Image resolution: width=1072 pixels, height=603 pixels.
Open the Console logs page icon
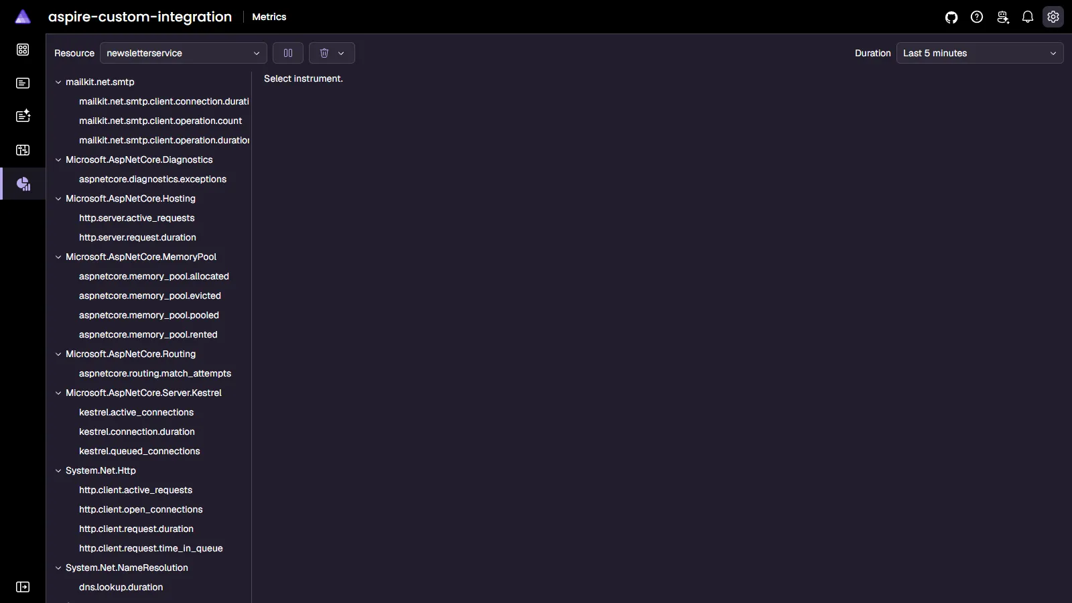point(23,83)
